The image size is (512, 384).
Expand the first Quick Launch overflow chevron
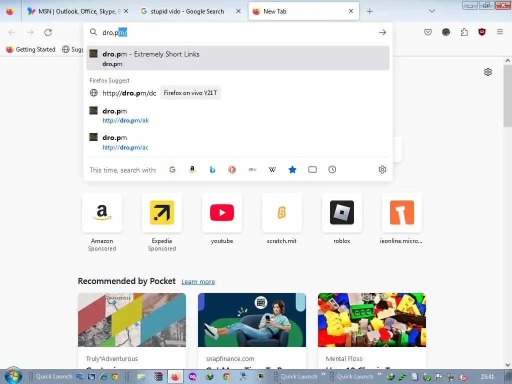323,374
